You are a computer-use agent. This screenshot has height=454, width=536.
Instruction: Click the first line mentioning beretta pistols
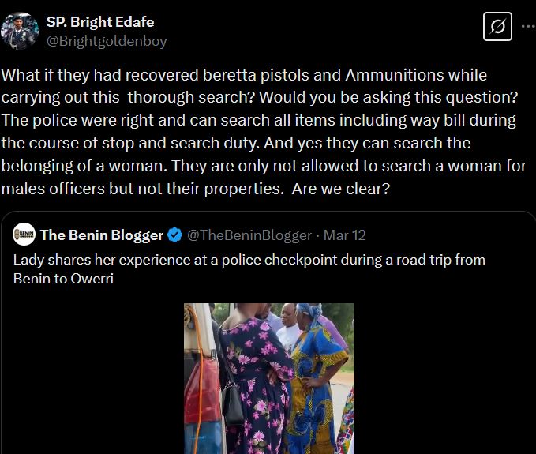[x=244, y=76]
